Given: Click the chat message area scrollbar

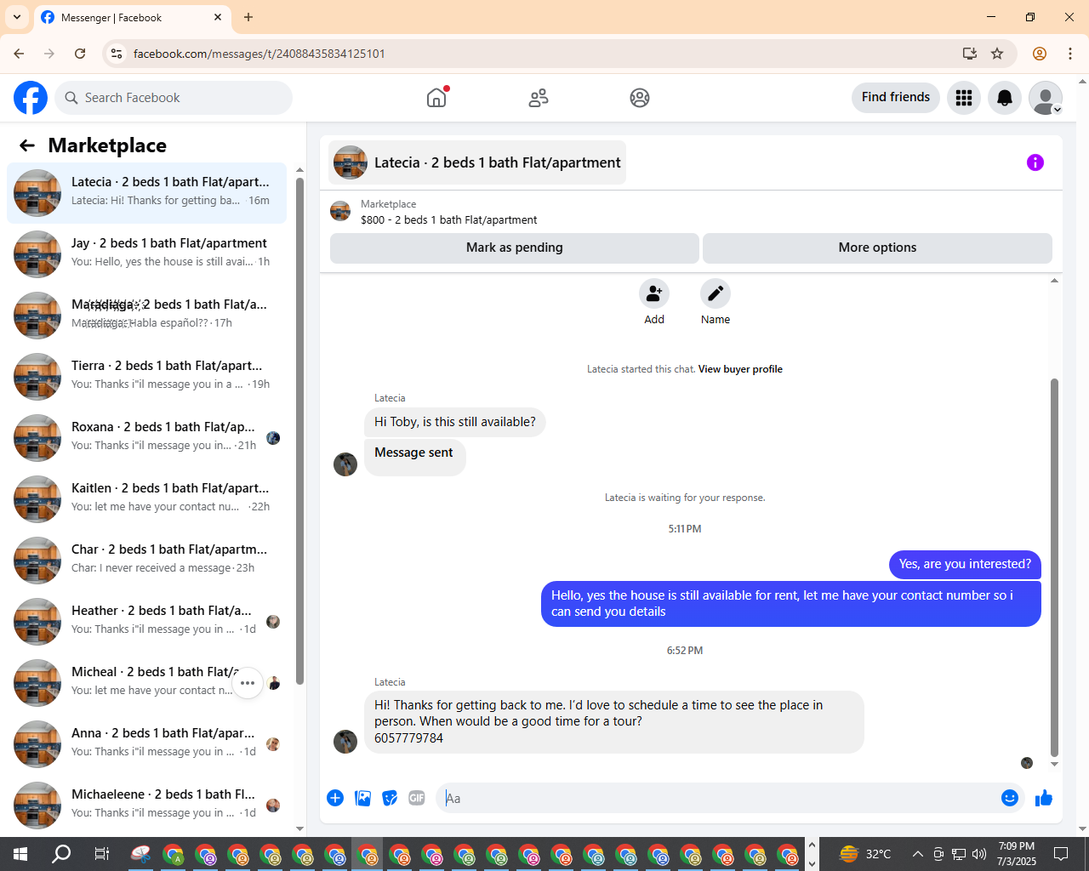Looking at the screenshot, I should (1054, 567).
